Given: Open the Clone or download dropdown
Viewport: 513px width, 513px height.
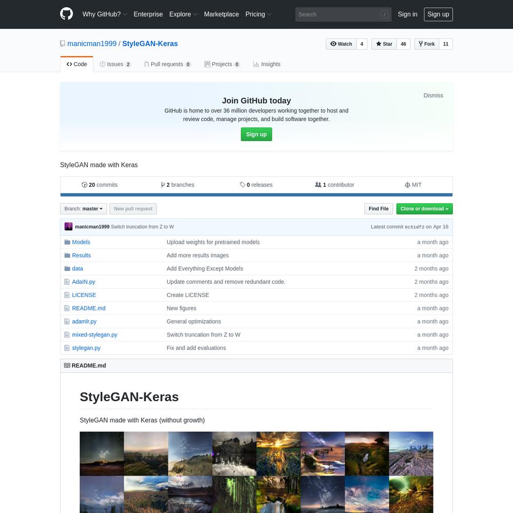Looking at the screenshot, I should (424, 209).
